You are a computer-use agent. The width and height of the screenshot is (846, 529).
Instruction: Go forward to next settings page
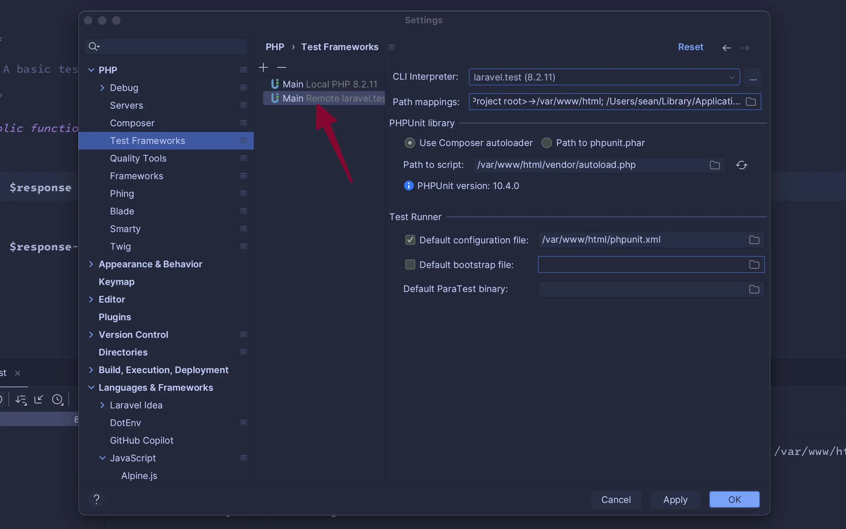click(745, 48)
